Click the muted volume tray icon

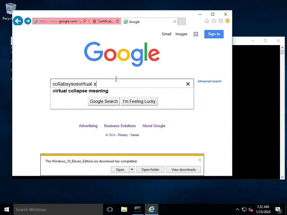coord(251,209)
